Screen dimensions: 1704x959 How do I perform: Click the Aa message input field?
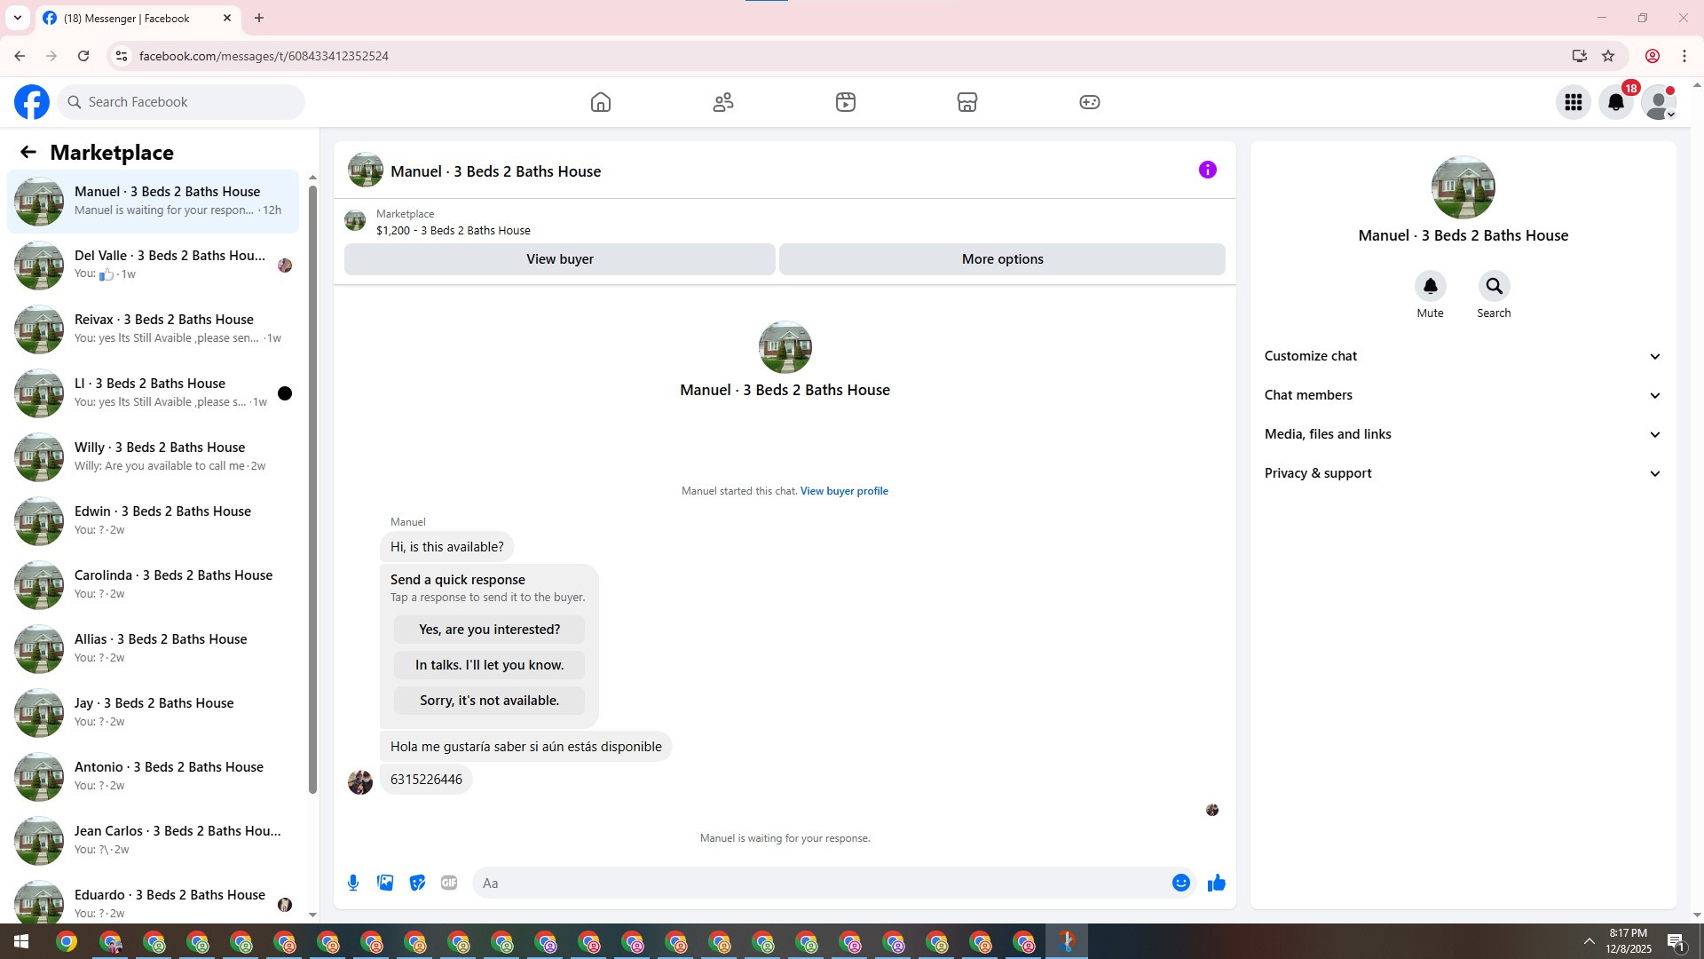[821, 883]
